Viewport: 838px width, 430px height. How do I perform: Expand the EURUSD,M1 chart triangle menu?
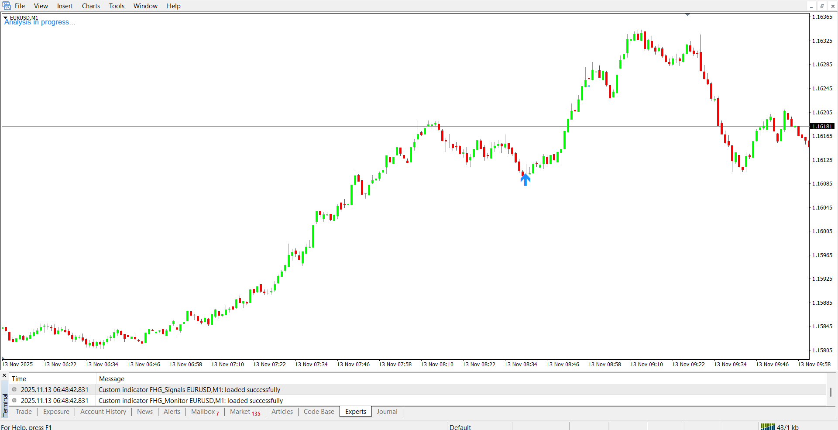(x=6, y=18)
